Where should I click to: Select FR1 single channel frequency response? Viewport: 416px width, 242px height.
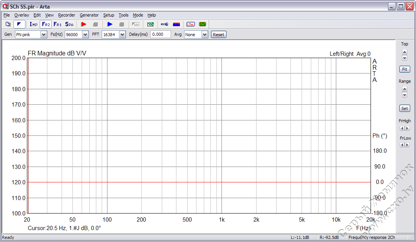tap(57, 24)
